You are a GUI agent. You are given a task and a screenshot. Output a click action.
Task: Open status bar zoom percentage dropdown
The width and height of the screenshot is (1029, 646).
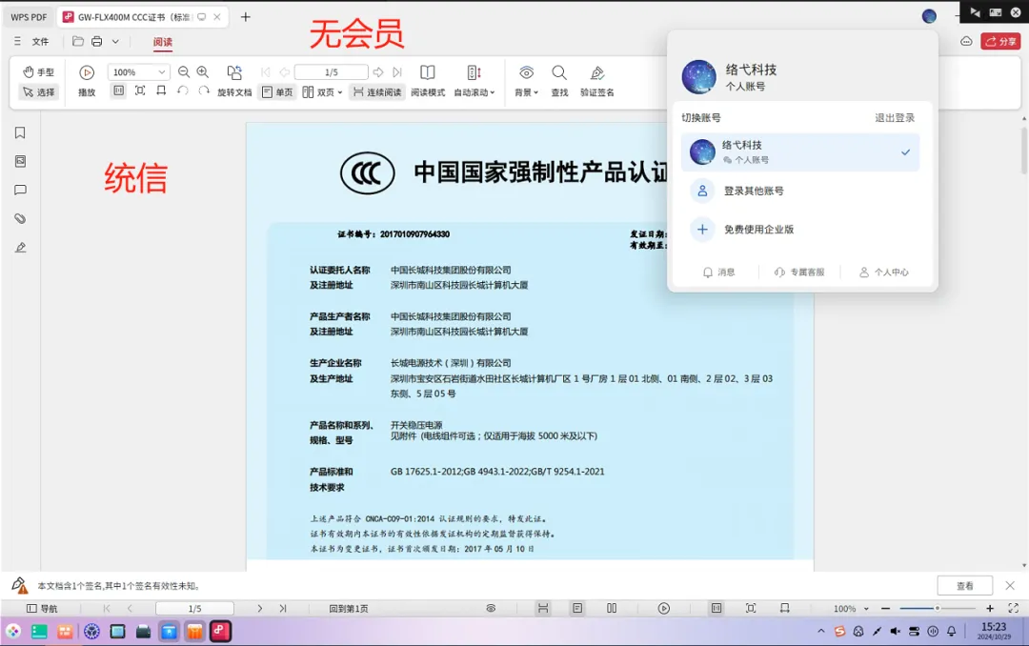(x=866, y=609)
